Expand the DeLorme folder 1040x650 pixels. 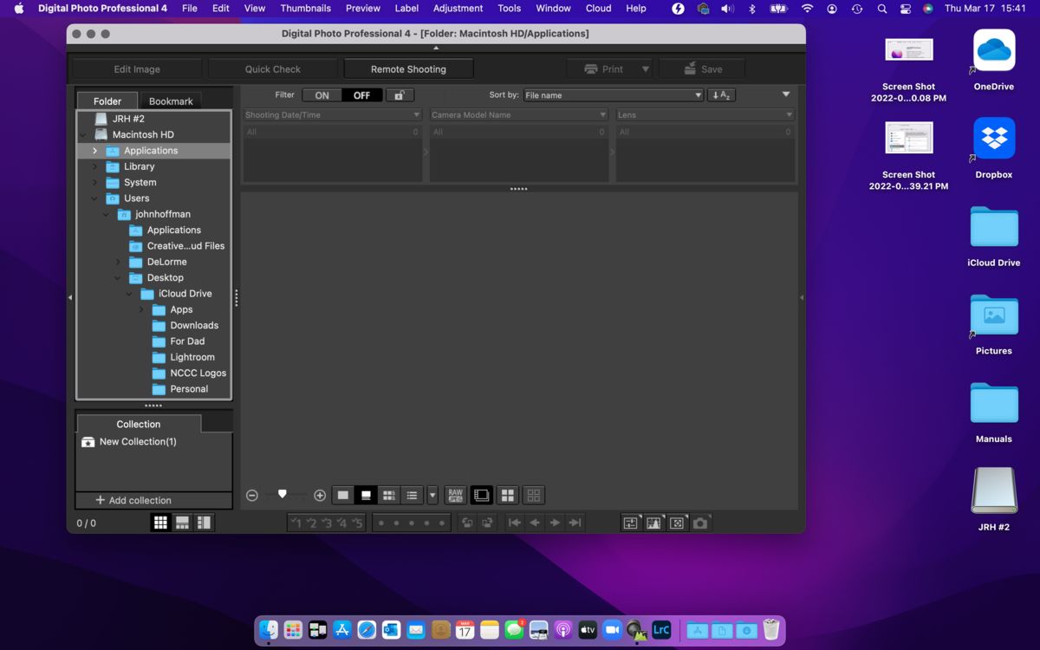coord(118,262)
